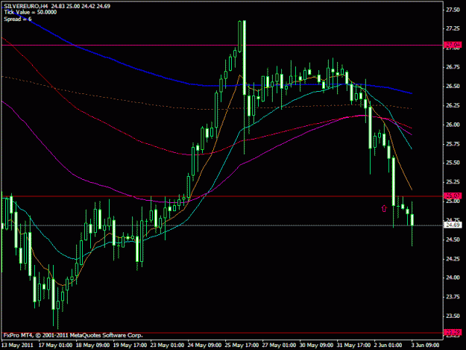466x350 pixels.
Task: Click the 25.50 price axis label
Action: coord(453,163)
